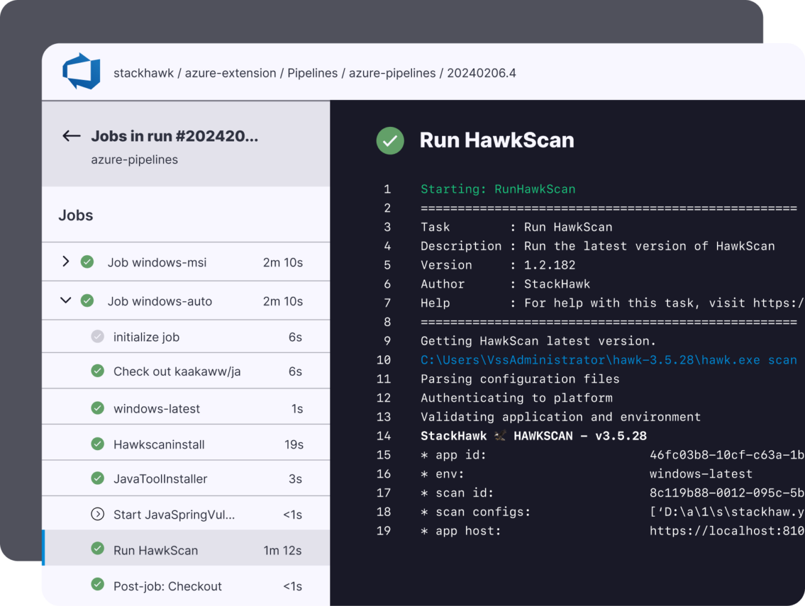Image resolution: width=805 pixels, height=606 pixels.
Task: Click the app host log line
Action: [x=613, y=531]
